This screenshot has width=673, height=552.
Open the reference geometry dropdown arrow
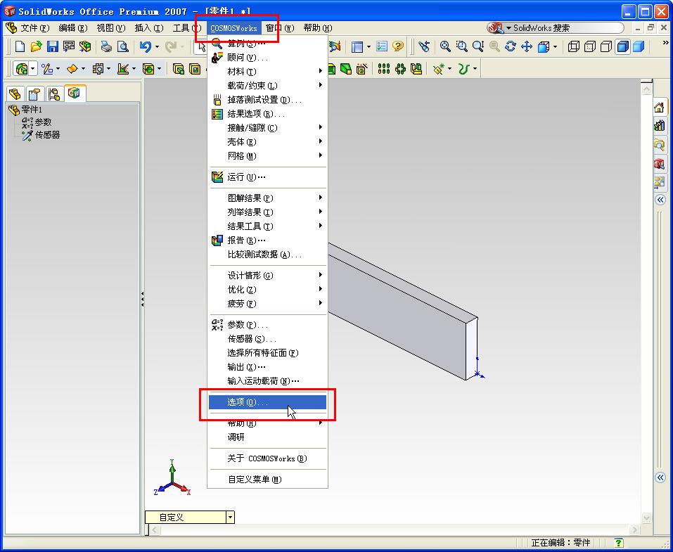(x=449, y=69)
